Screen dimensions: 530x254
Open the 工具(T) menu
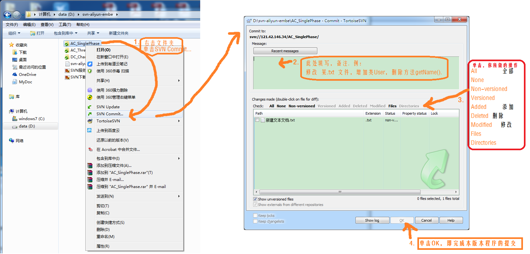[65, 25]
